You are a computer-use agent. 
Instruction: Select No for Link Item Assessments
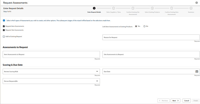pyautogui.click(x=144, y=26)
